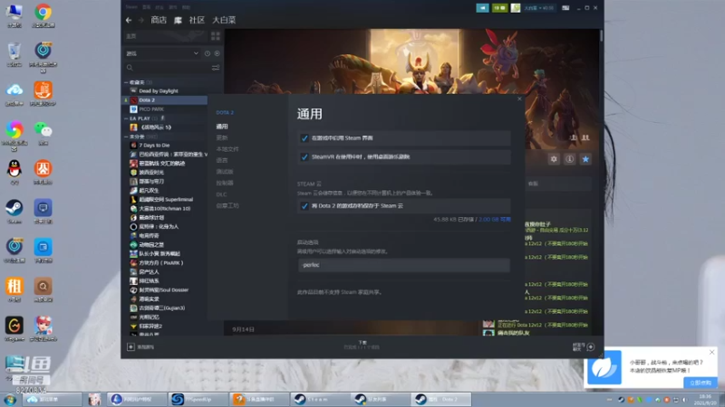Image resolution: width=725 pixels, height=407 pixels.
Task: Toggle the Dota 2 favorite star
Action: [585, 159]
